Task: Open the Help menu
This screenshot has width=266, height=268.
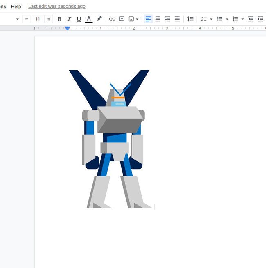Action: 16,7
